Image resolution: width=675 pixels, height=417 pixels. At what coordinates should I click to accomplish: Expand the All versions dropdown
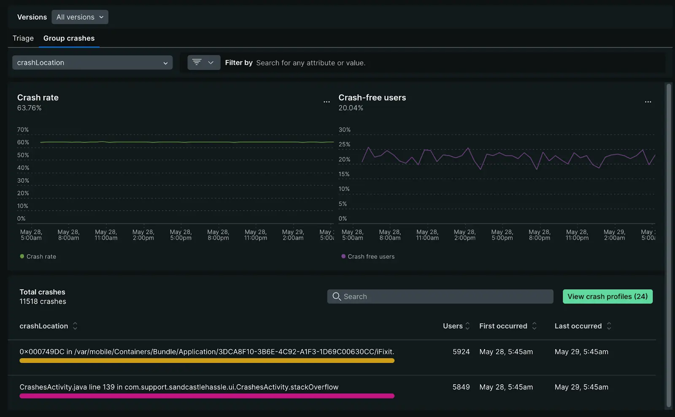[x=80, y=17]
